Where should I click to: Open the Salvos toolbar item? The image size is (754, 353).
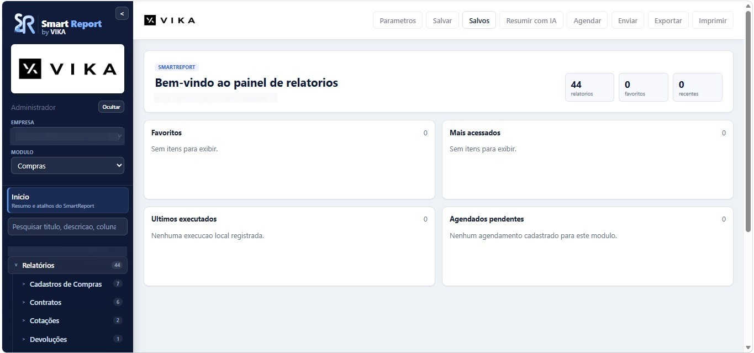(479, 20)
